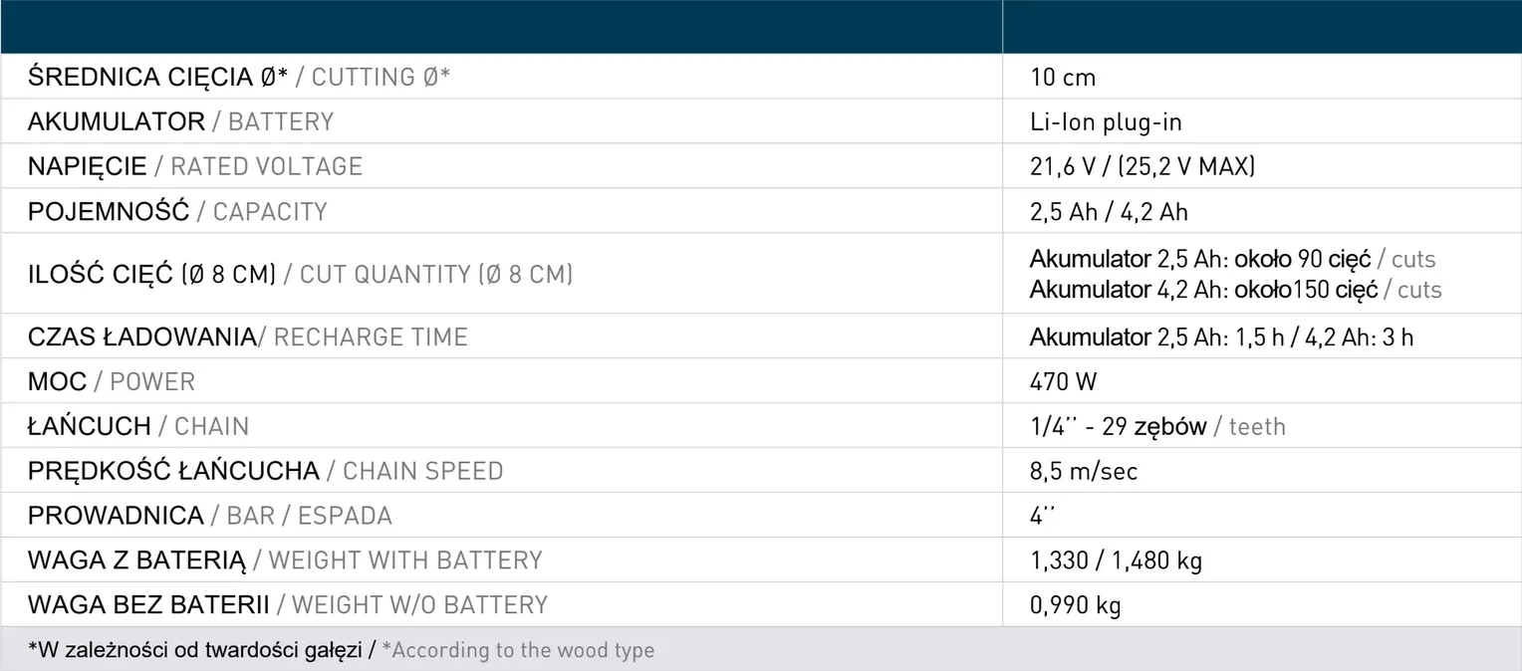Select the 1,330 / 1,480 kg weight value
Screen dimensions: 1522x671
coord(1116,560)
